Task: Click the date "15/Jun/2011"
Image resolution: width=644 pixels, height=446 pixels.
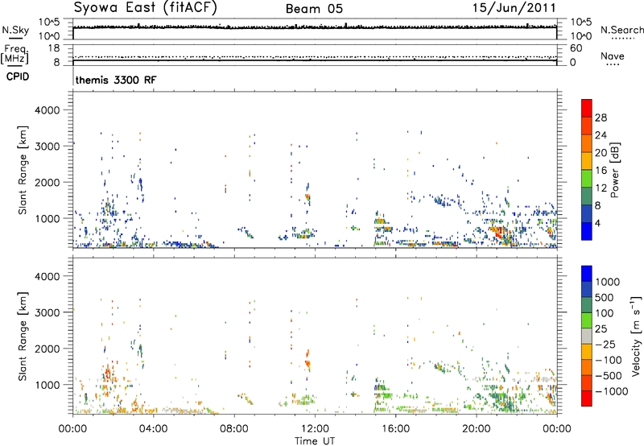Action: click(x=514, y=8)
